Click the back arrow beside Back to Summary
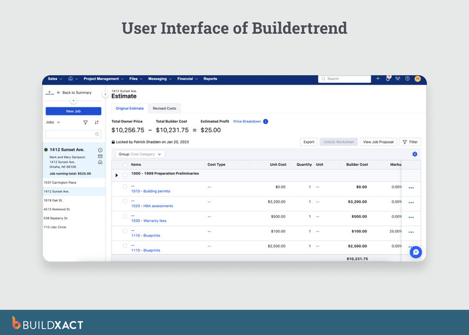The height and width of the screenshot is (335, 469). 59,93
